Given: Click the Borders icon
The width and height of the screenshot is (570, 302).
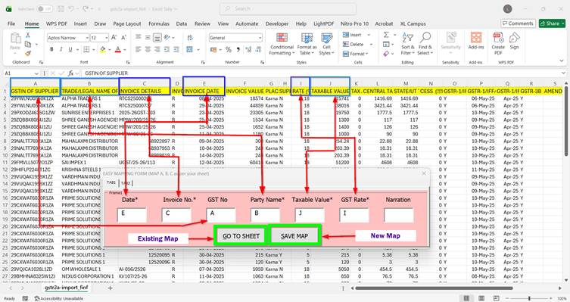Looking at the screenshot, I should tap(86, 49).
